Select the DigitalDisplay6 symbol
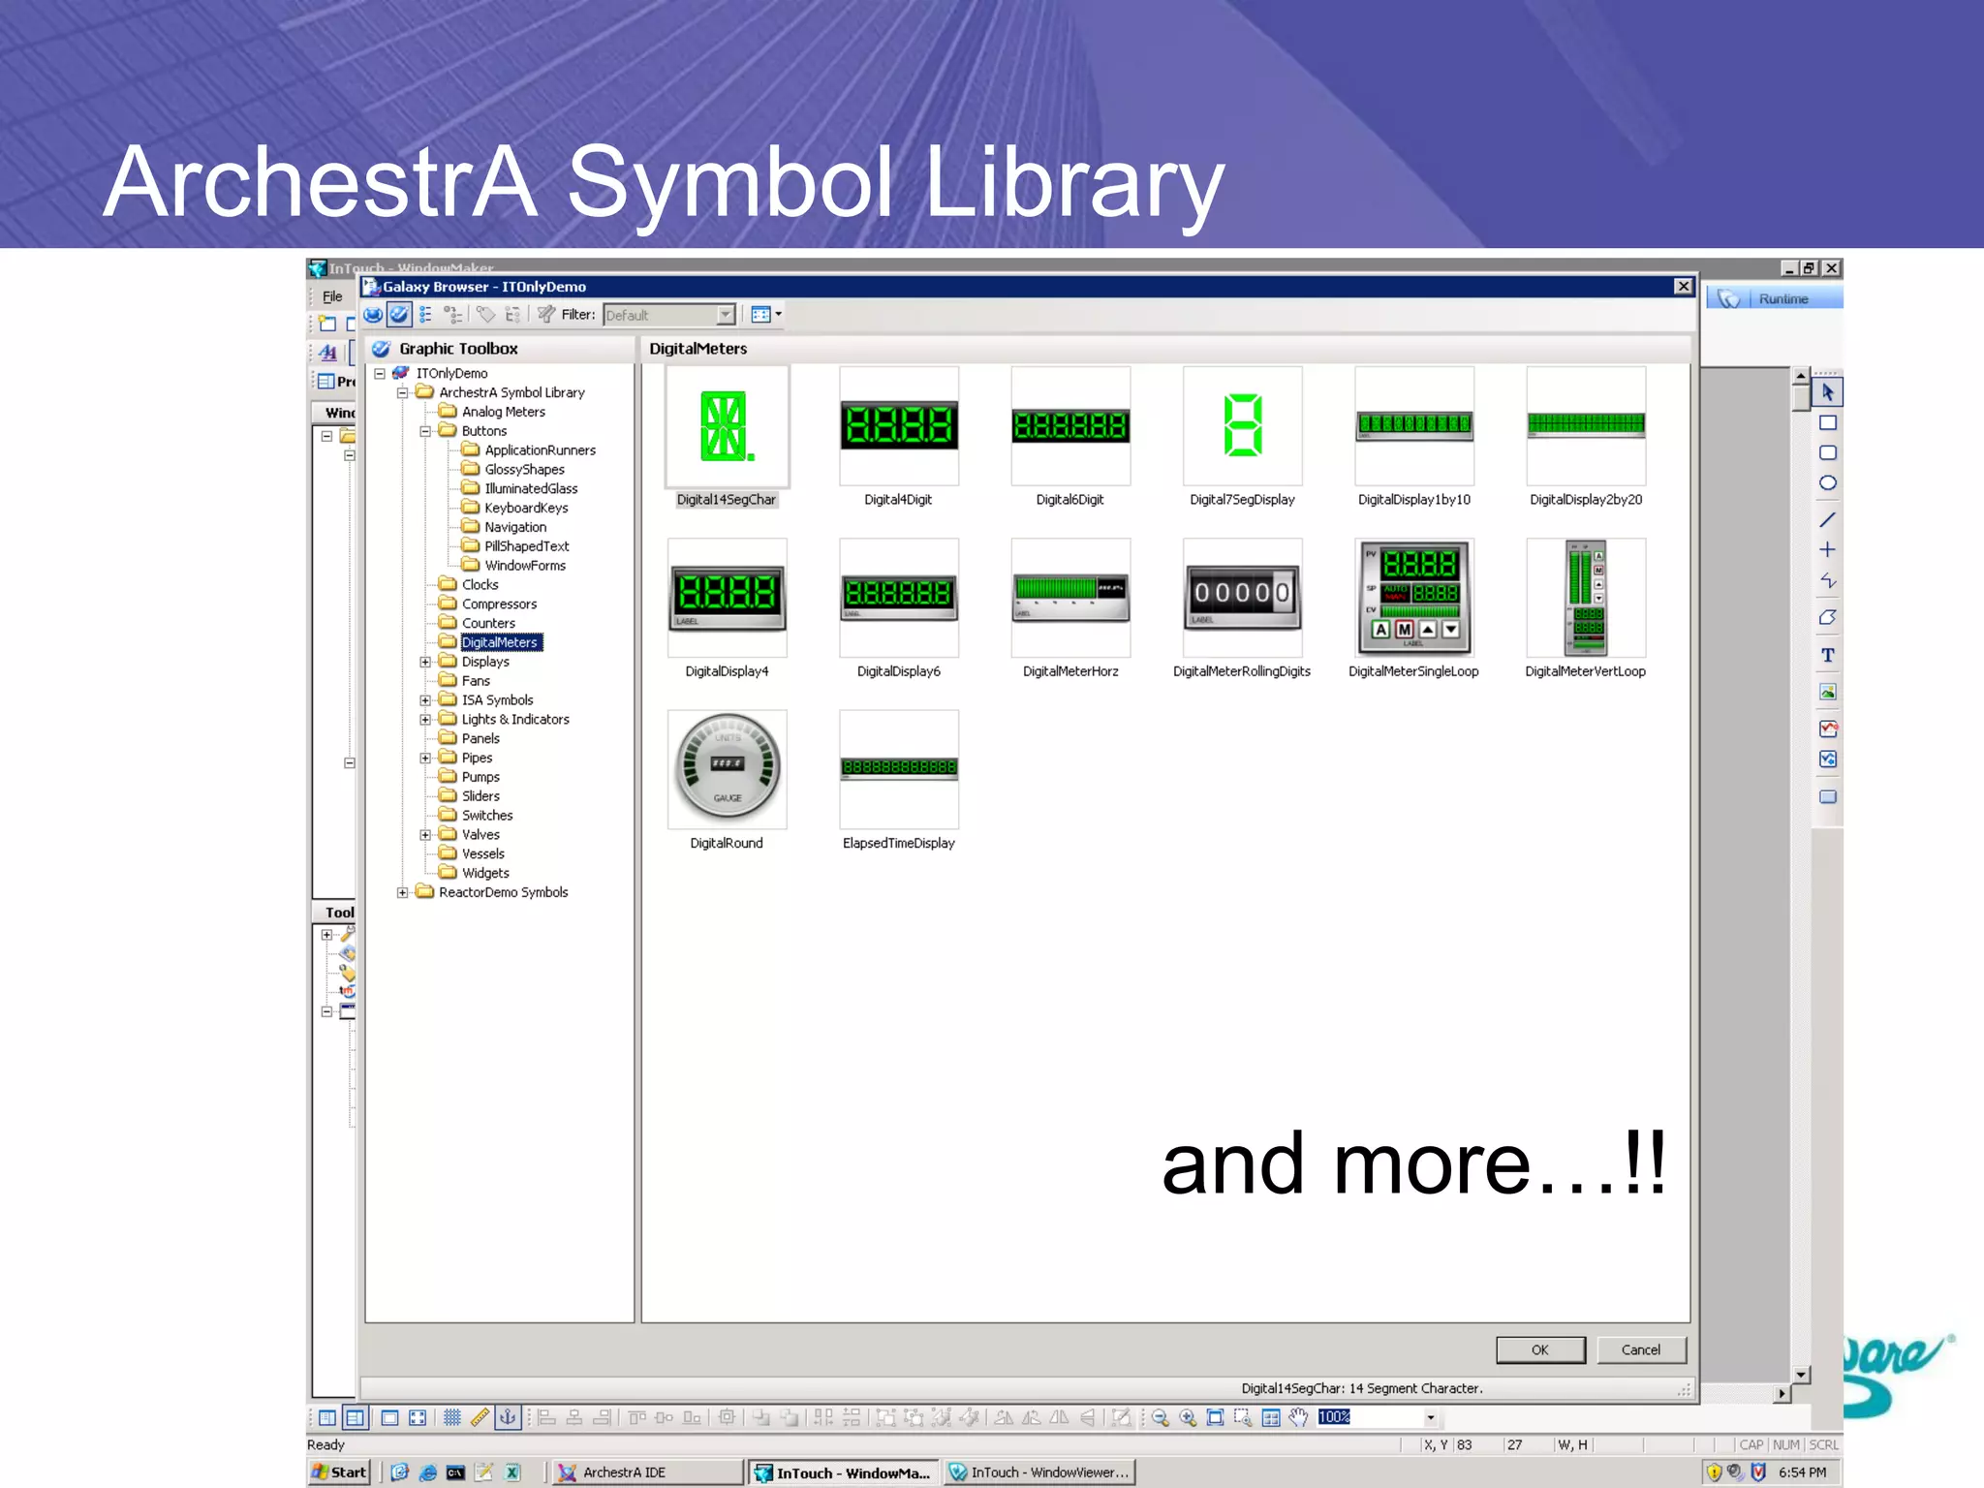Image resolution: width=1984 pixels, height=1488 pixels. 898,609
